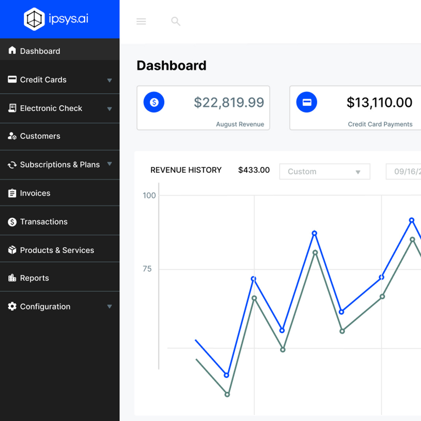Open the Configuration menu label

tap(45, 307)
